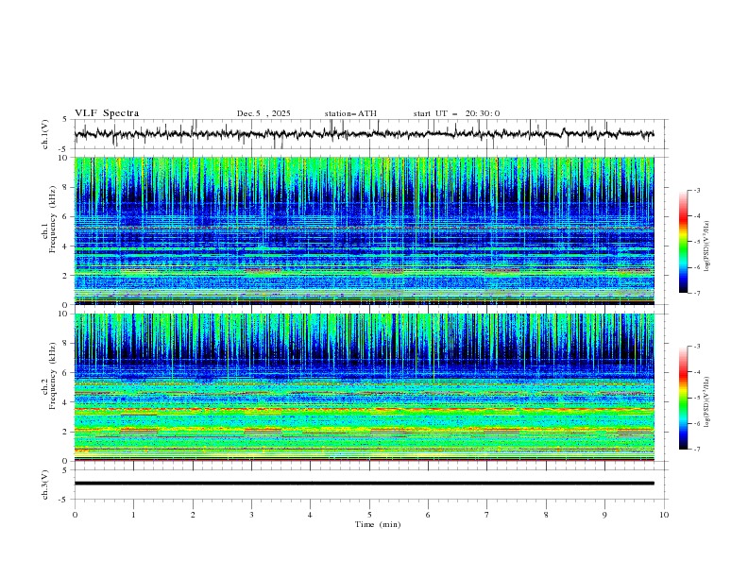The height and width of the screenshot is (578, 748).
Task: Click the "VLF Spectra" title text
Action: point(107,113)
